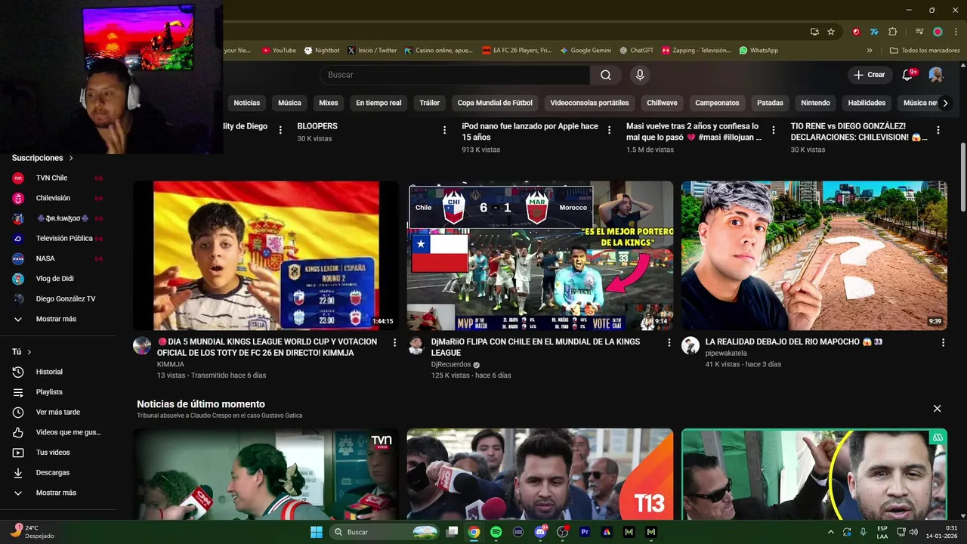Activate voice search microphone
Screen dimensions: 967x544
(640, 75)
